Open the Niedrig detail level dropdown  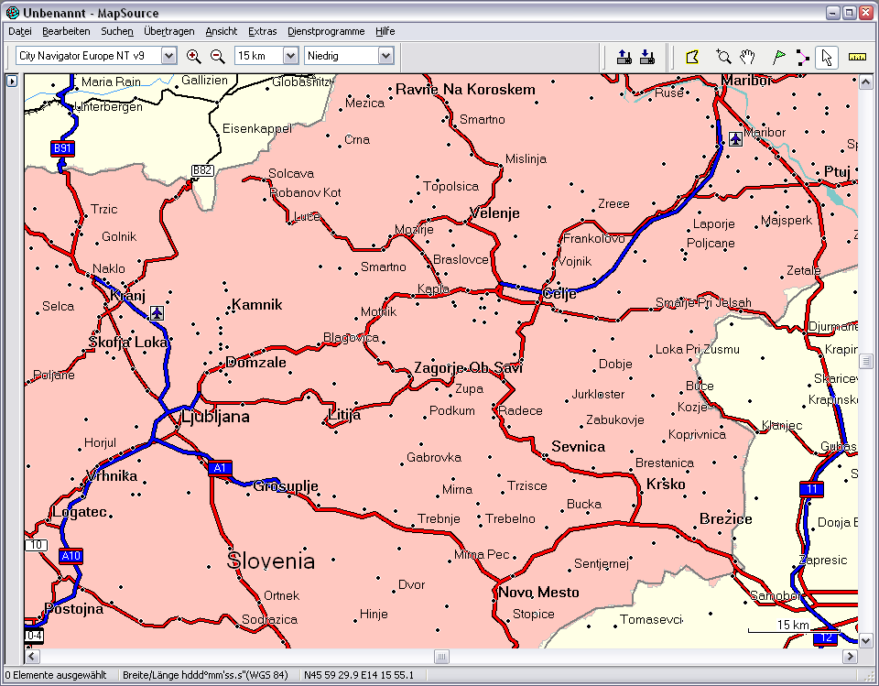[385, 56]
